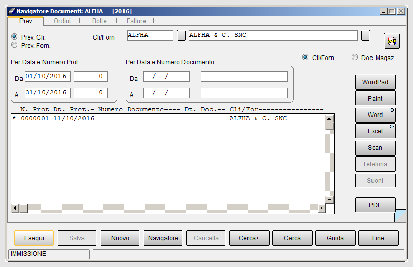
Task: Click the list's scroll up arrow
Action: (329, 119)
